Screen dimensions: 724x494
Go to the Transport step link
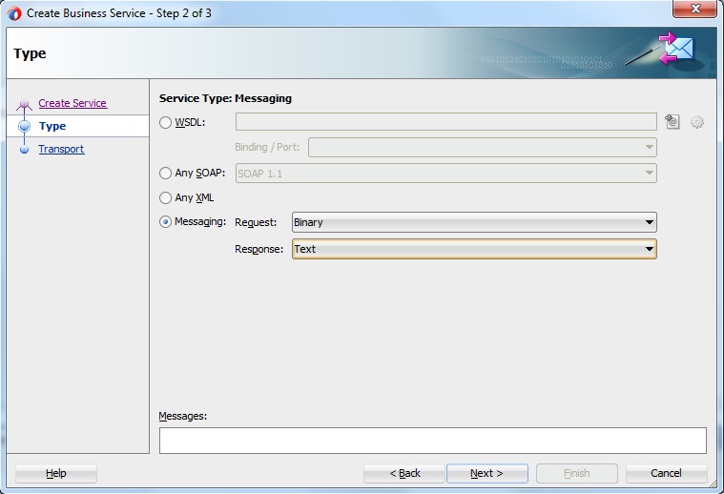point(61,149)
